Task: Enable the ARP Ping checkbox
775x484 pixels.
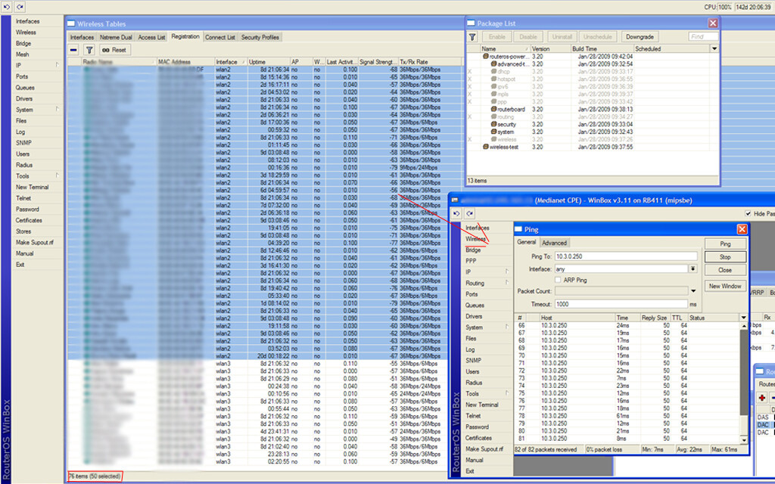Action: pyautogui.click(x=558, y=280)
